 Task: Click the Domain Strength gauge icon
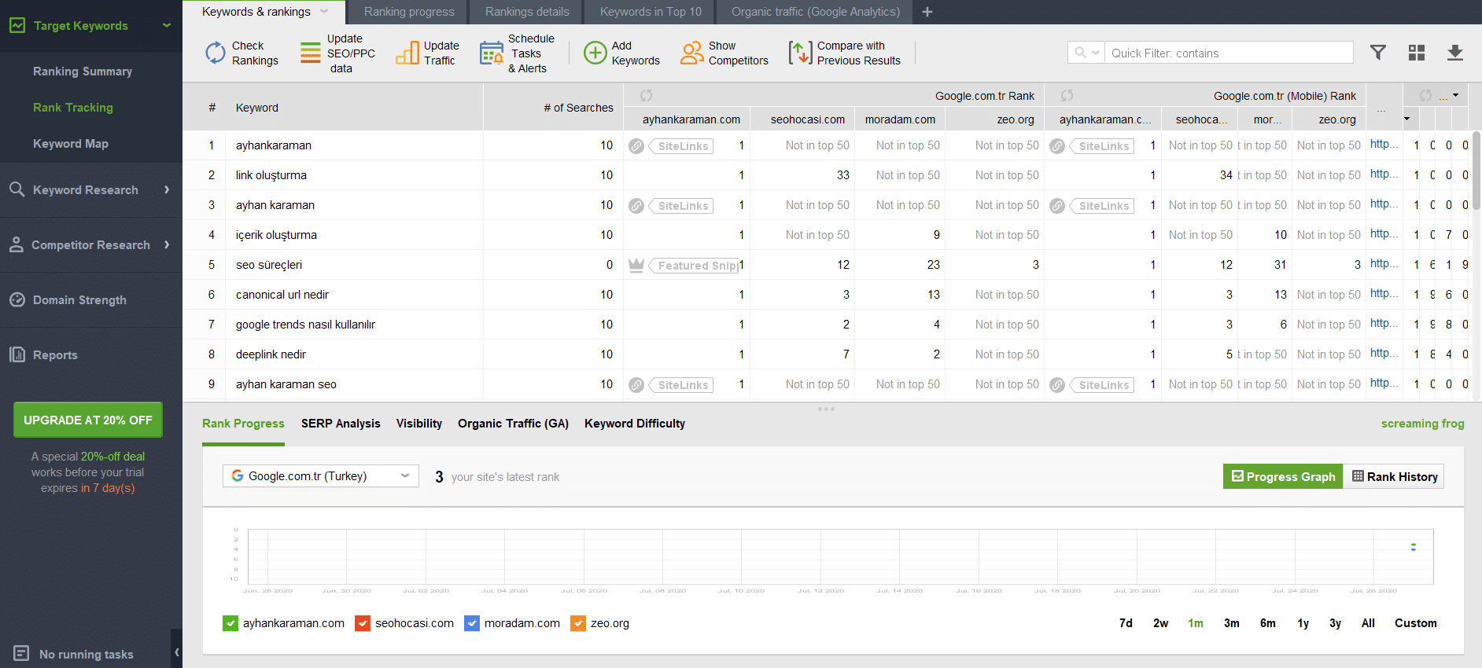(17, 299)
